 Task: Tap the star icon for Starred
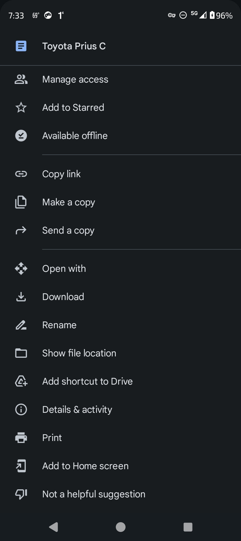tap(21, 107)
